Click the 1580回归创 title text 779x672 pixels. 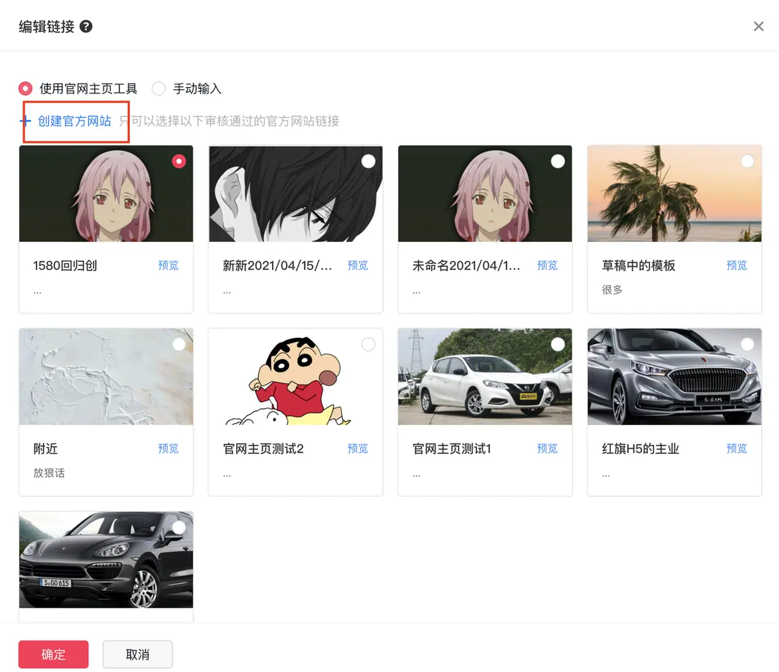point(65,265)
